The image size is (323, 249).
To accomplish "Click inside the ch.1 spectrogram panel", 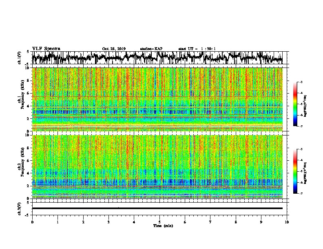I will tap(157, 99).
